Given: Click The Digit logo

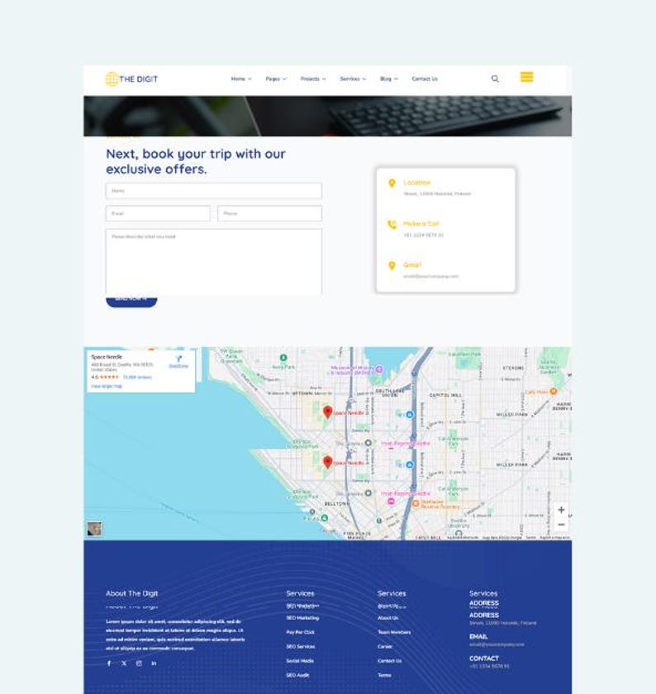Looking at the screenshot, I should coord(131,78).
